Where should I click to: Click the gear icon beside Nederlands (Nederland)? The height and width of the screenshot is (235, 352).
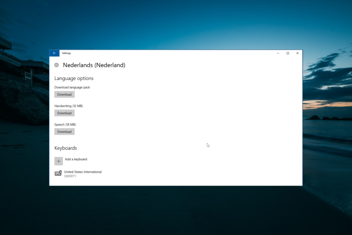[x=56, y=65]
